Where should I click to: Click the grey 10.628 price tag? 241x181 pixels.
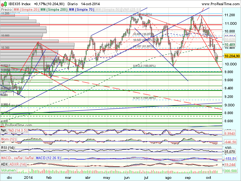(230, 40)
